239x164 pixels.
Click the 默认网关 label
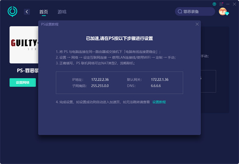click(134, 79)
